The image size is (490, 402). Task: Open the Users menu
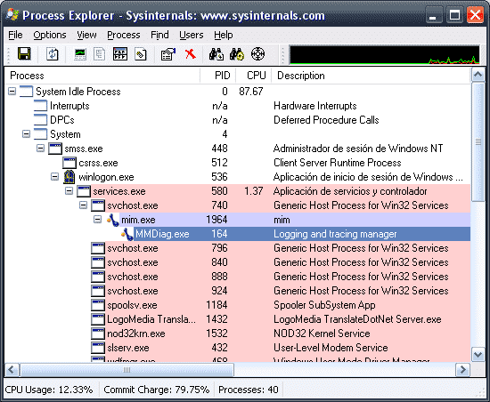tap(192, 35)
